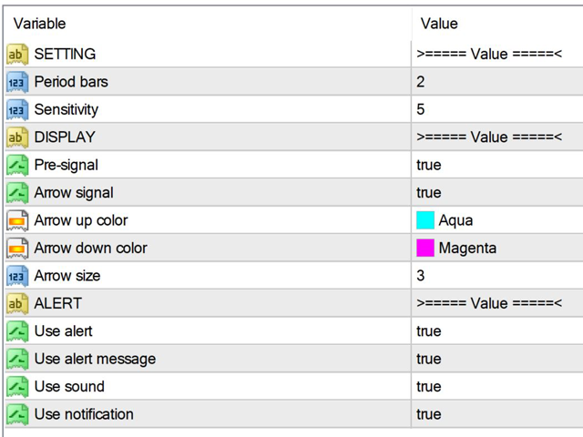Click the boolean icon beside Pre-signal

17,165
